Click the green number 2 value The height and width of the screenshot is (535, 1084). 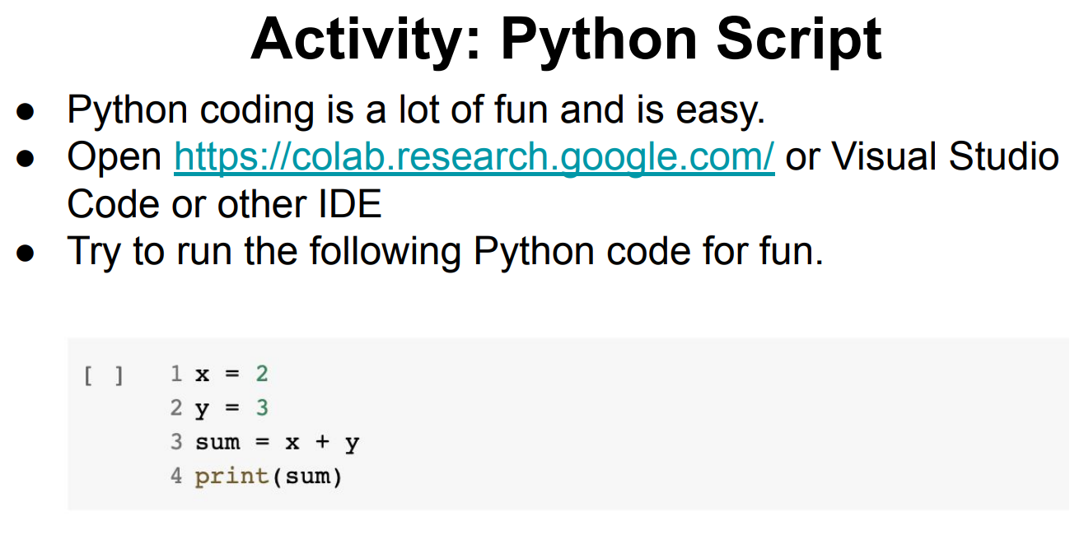point(262,374)
